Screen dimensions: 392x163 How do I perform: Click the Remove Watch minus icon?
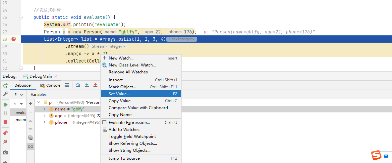click(30, 112)
